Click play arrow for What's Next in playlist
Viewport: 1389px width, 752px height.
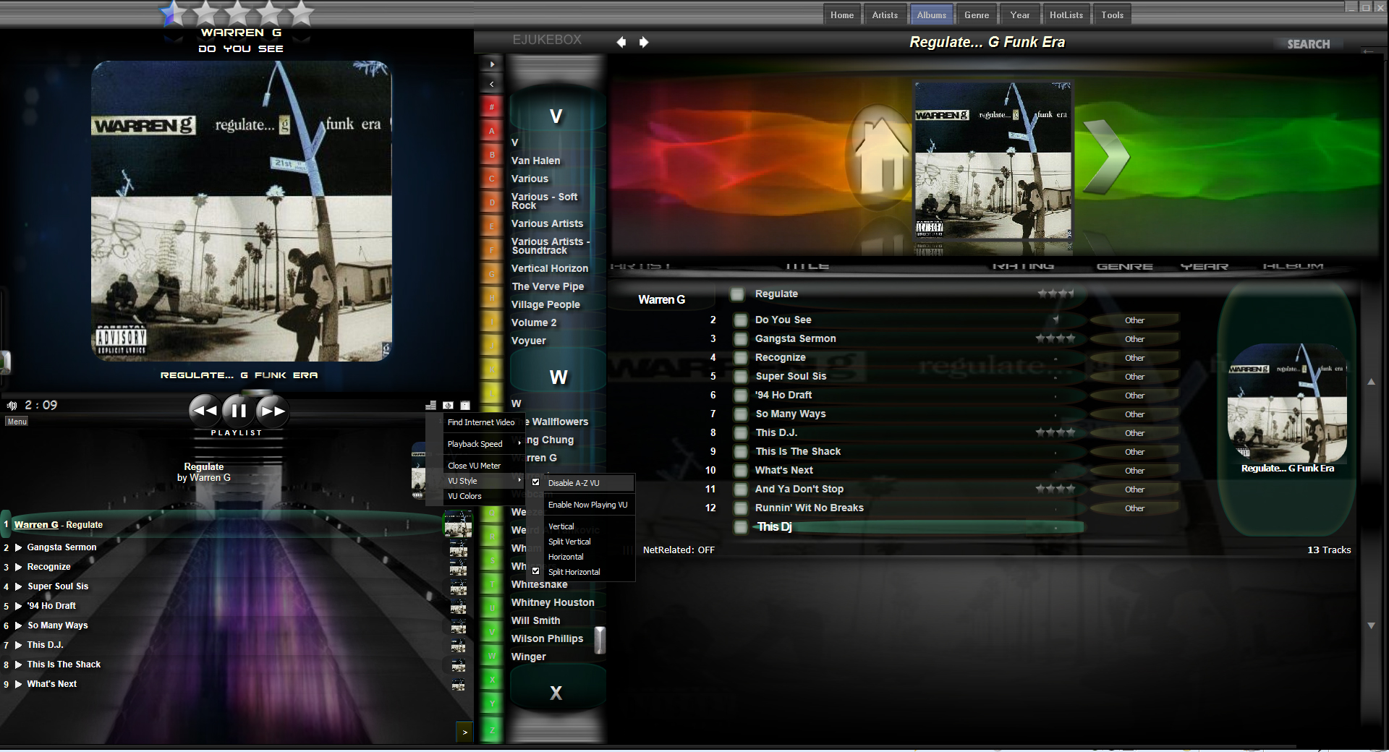coord(19,684)
